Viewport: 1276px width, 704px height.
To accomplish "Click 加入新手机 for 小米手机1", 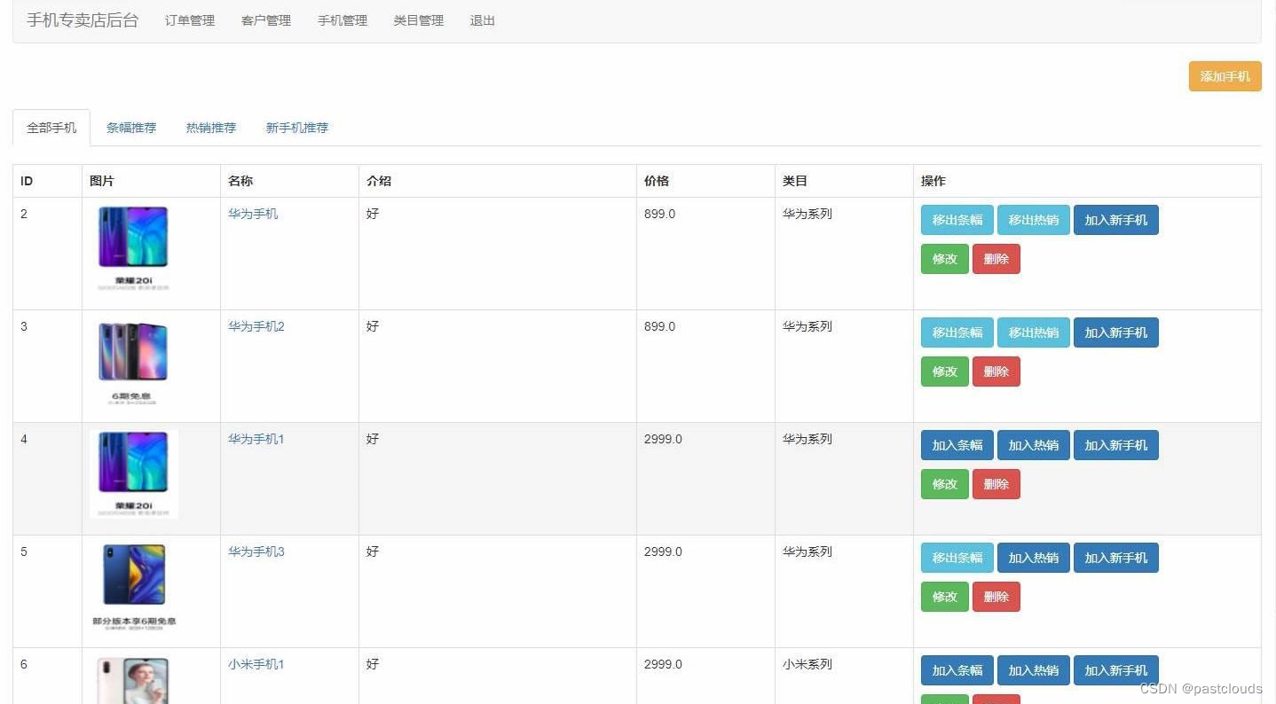I will click(1115, 670).
